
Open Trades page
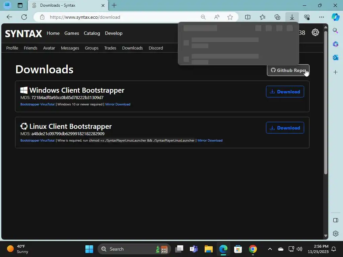tap(110, 48)
